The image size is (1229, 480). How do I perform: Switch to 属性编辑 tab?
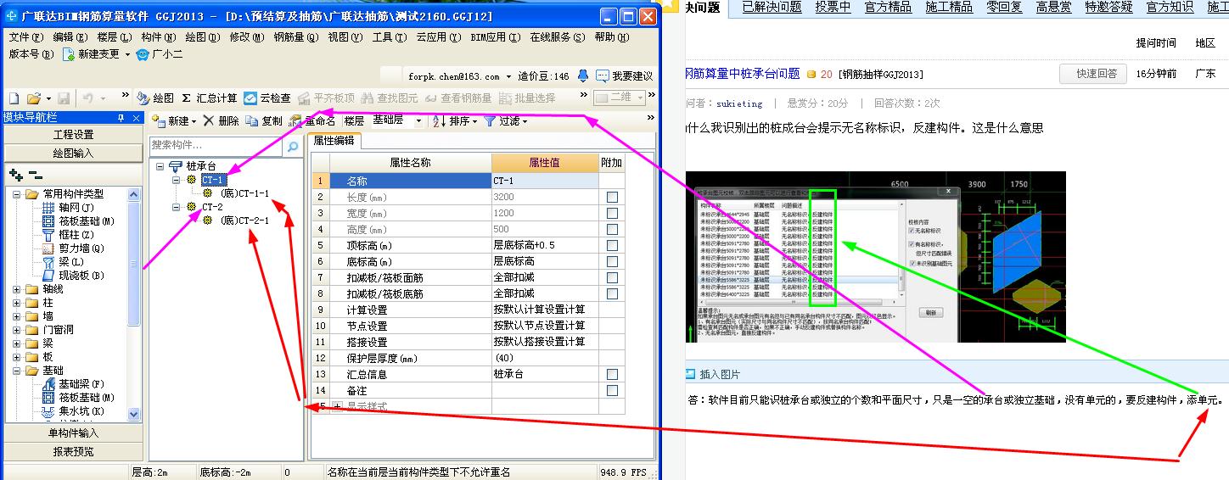pyautogui.click(x=334, y=141)
